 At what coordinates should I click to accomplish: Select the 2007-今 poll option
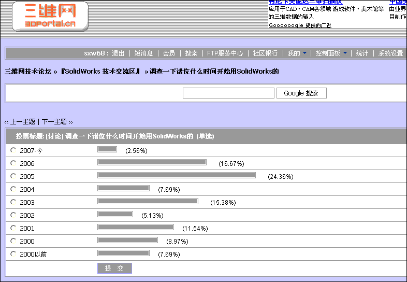pos(13,150)
